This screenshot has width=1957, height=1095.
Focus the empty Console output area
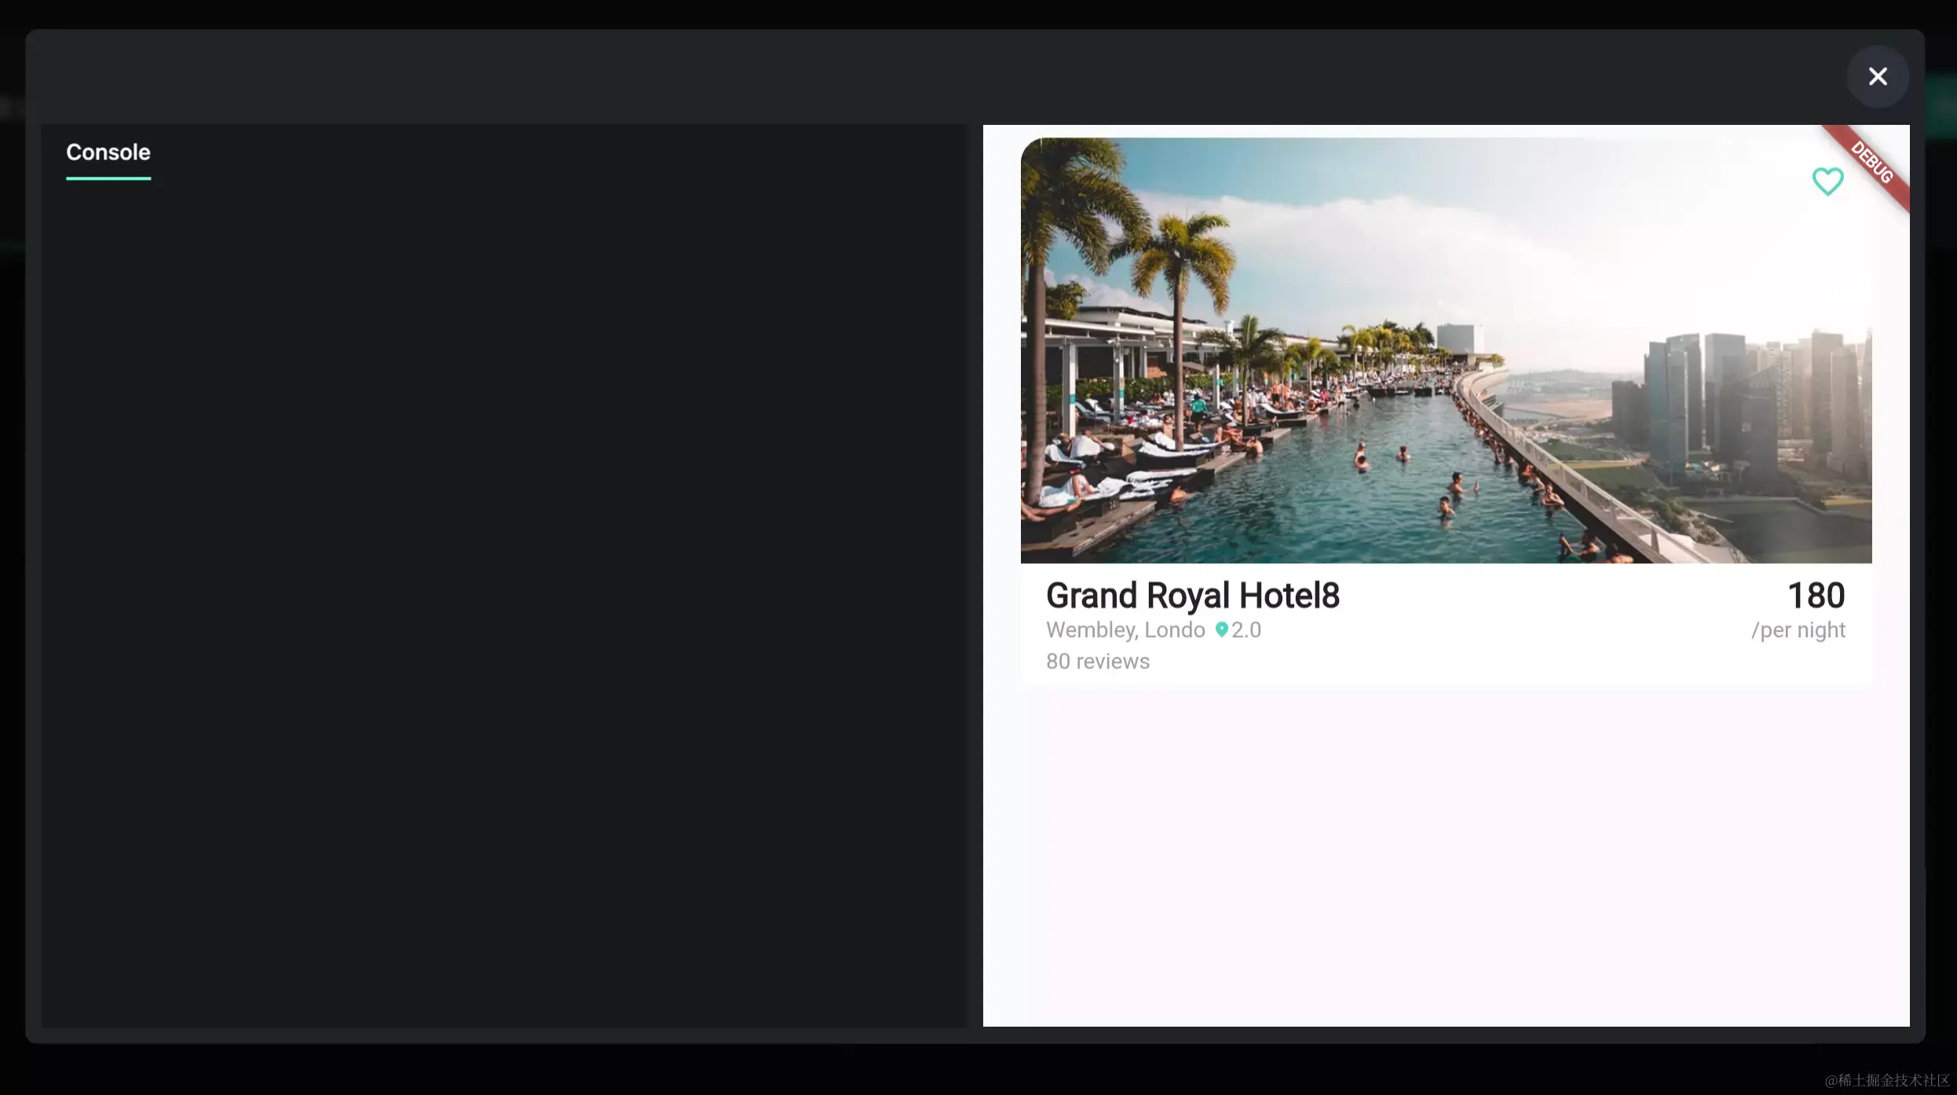pos(503,597)
